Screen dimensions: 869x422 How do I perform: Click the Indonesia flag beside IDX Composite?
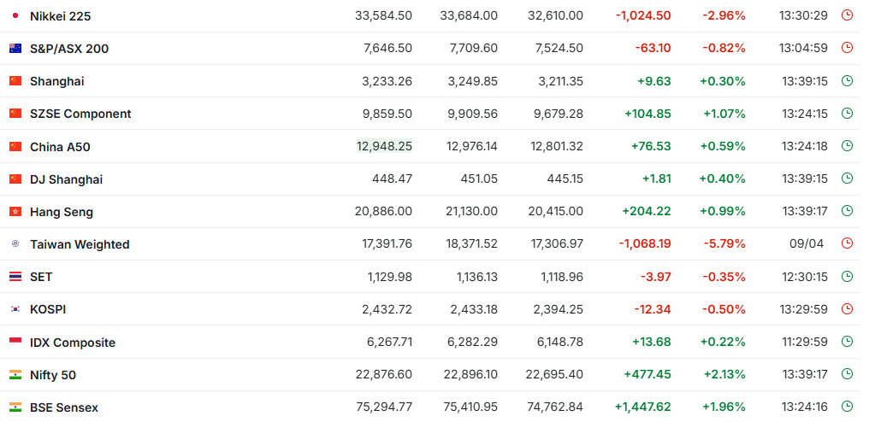click(15, 342)
